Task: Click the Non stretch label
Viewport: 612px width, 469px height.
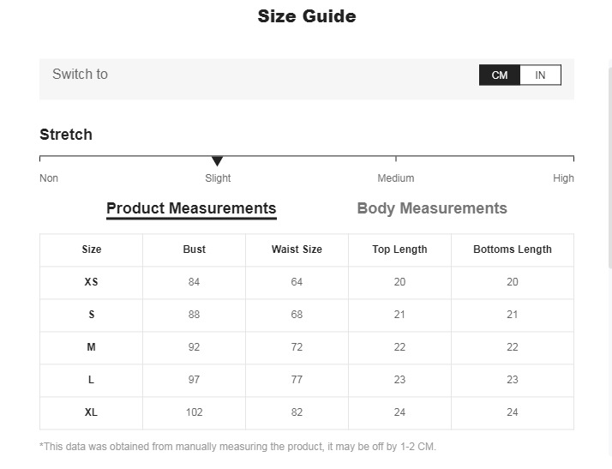Action: click(x=49, y=178)
